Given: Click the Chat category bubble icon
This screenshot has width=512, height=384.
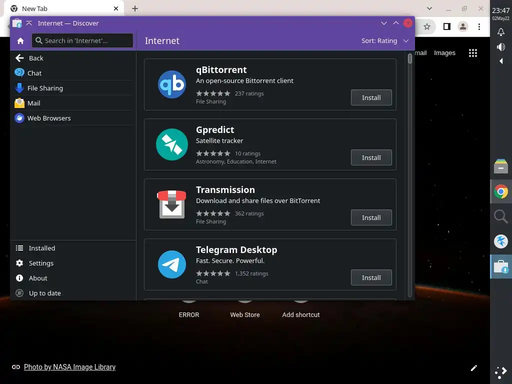Looking at the screenshot, I should [19, 72].
